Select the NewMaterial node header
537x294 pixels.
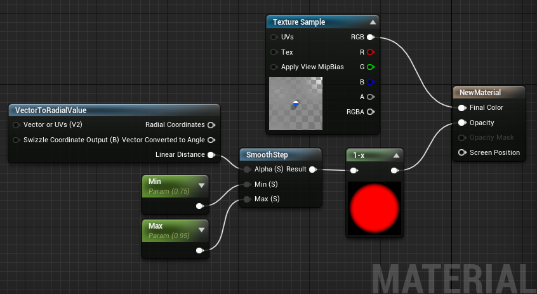point(489,93)
